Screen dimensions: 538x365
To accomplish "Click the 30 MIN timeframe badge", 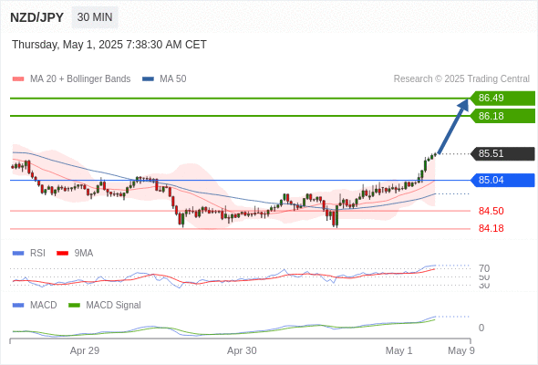I will [95, 17].
